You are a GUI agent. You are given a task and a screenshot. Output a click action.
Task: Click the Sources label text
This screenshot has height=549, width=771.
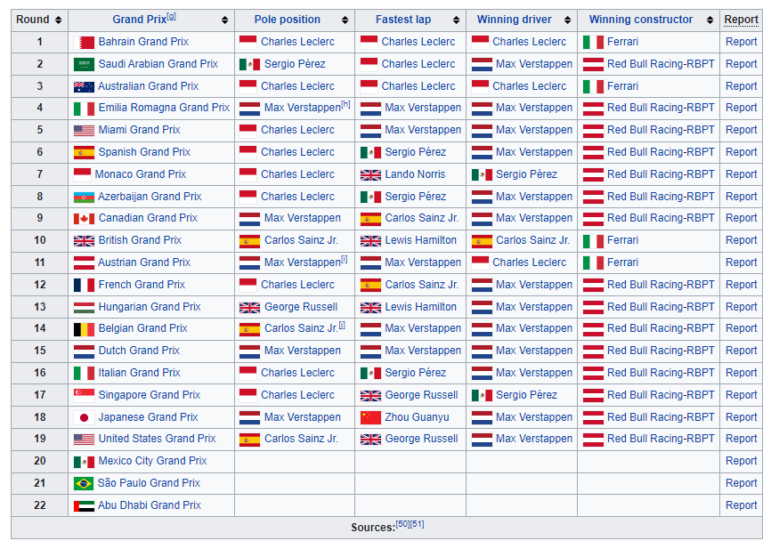[373, 528]
